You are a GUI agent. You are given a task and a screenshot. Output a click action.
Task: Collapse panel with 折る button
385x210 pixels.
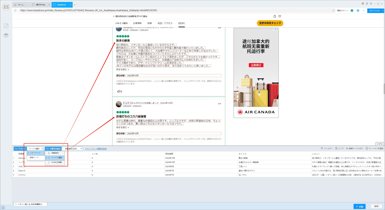[x=380, y=144]
